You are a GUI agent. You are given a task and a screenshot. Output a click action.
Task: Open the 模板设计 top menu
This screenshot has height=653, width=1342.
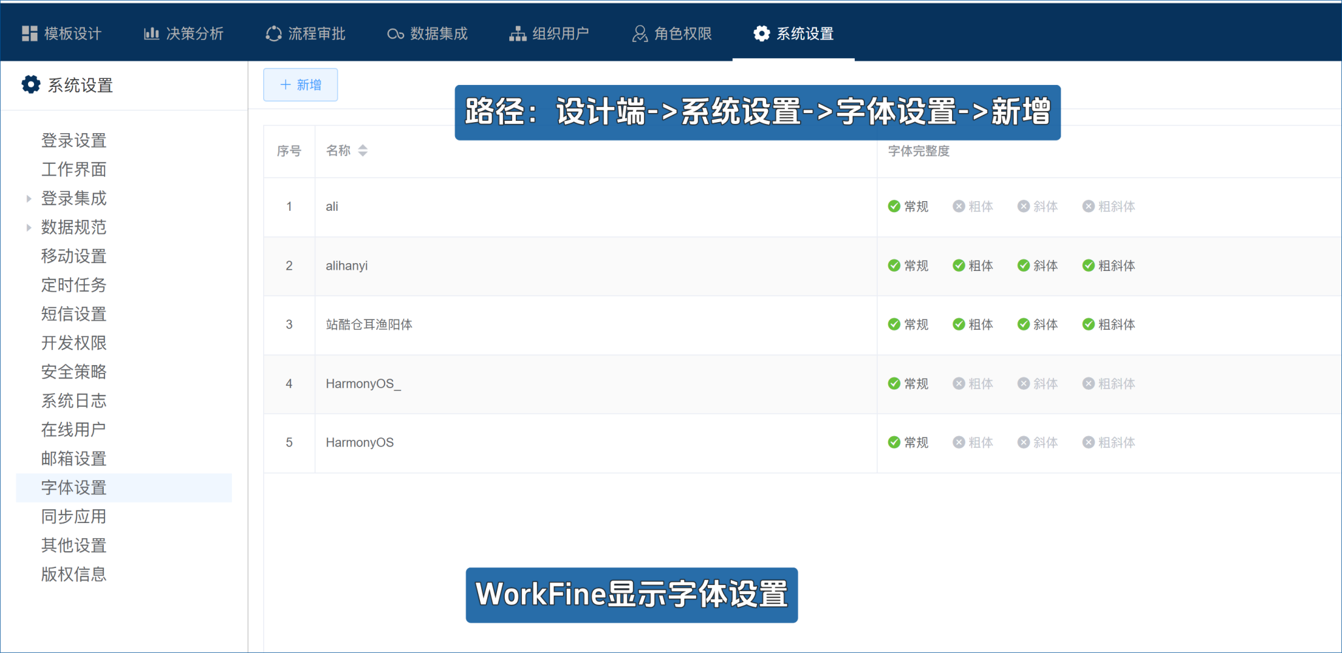point(62,34)
